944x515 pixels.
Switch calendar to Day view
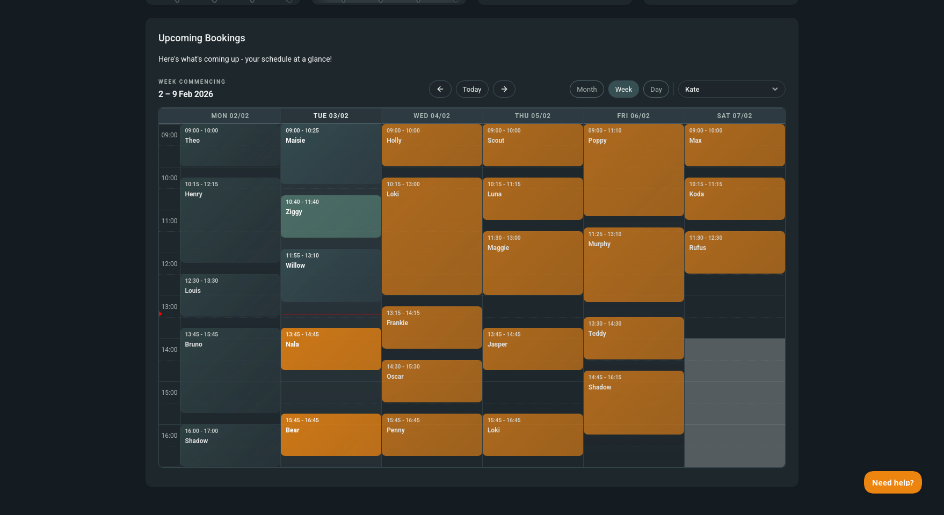[656, 89]
